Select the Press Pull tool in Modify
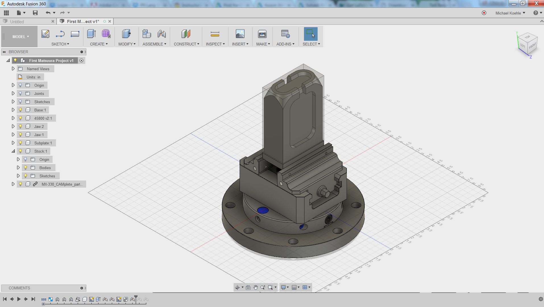This screenshot has width=544, height=307. [126, 34]
